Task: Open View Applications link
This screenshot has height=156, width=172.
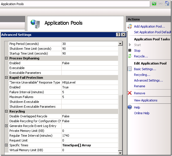Action: click(x=146, y=100)
